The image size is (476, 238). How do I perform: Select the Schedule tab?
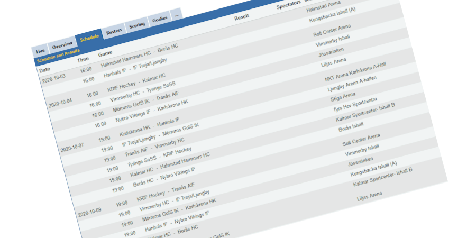click(x=89, y=38)
